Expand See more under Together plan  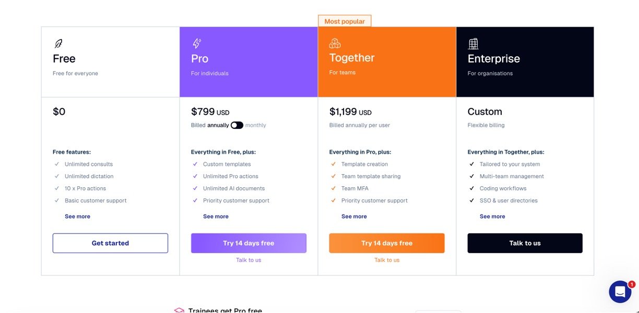click(x=354, y=216)
